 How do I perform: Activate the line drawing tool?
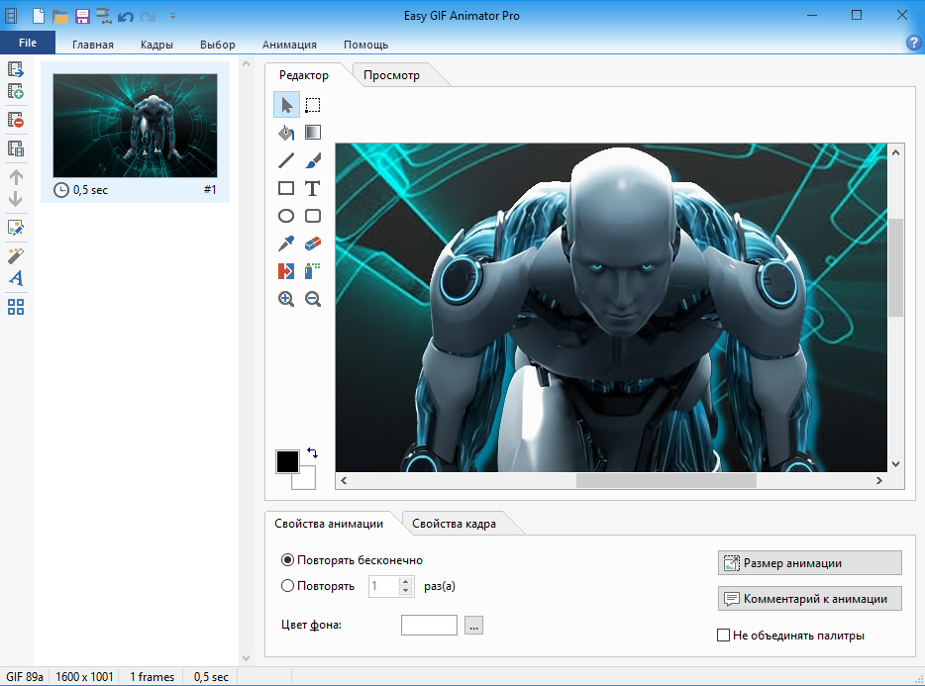click(286, 160)
